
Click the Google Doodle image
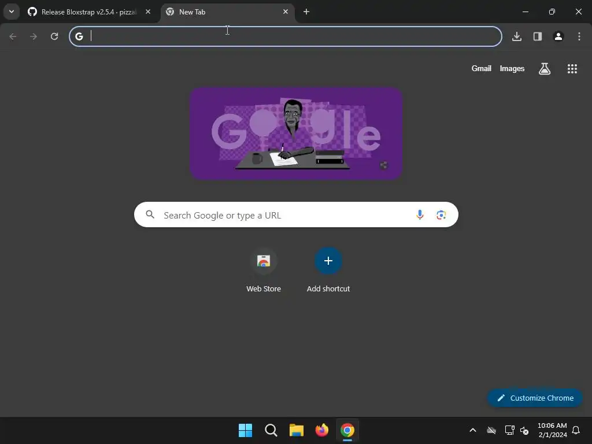coord(296,134)
